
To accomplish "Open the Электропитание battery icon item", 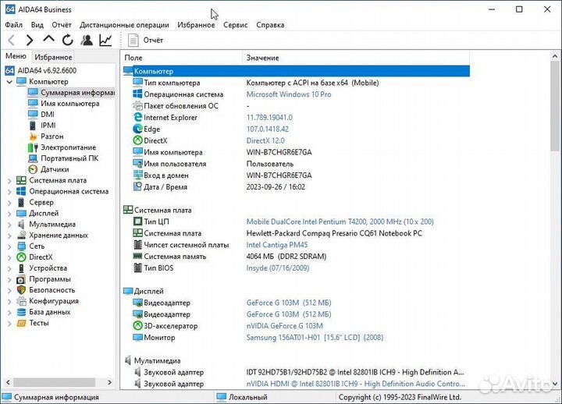I will 33,147.
